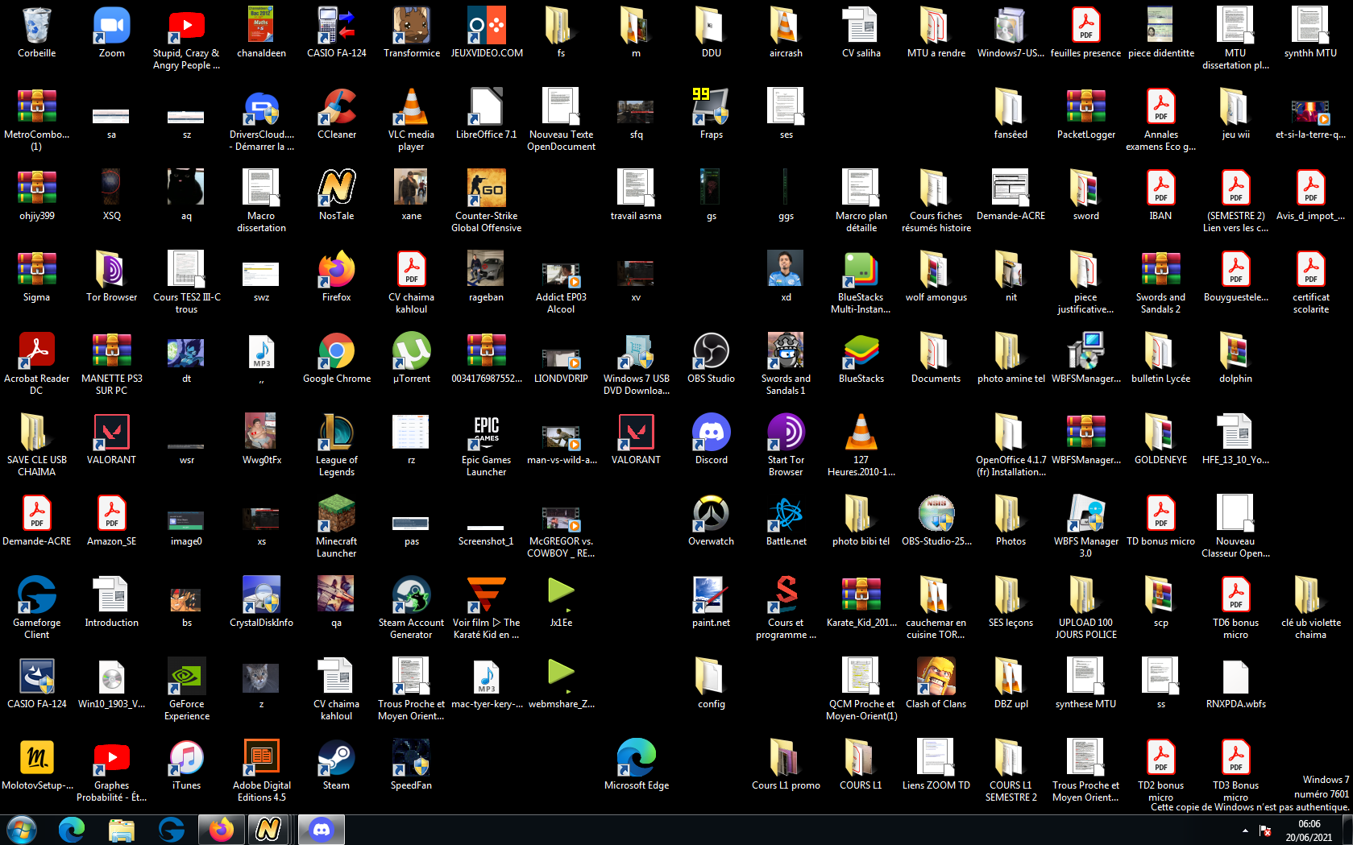
Task: Switch to Discord in the taskbar
Action: [322, 830]
